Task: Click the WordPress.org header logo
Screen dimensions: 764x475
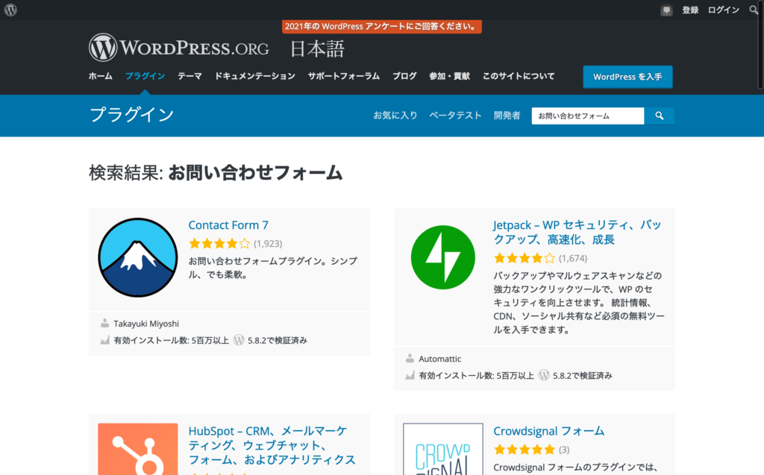Action: pos(179,48)
